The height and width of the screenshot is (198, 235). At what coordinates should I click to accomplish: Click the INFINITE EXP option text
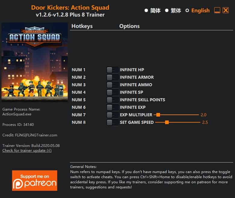pos(133,107)
